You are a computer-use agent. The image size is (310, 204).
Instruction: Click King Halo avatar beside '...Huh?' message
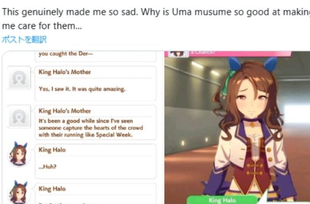point(18,154)
